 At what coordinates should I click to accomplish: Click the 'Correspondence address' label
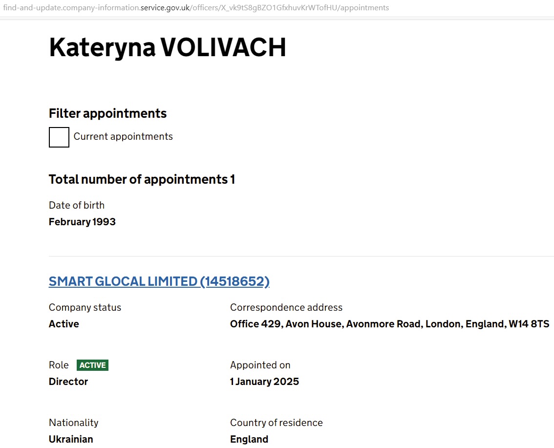286,307
